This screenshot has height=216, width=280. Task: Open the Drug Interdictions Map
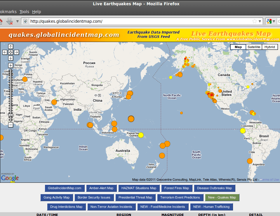click(66, 207)
